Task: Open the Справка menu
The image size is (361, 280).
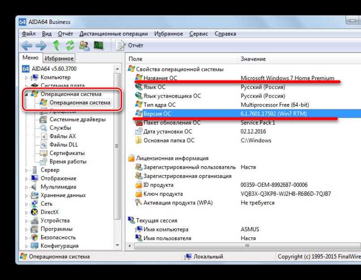Action: tap(225, 34)
